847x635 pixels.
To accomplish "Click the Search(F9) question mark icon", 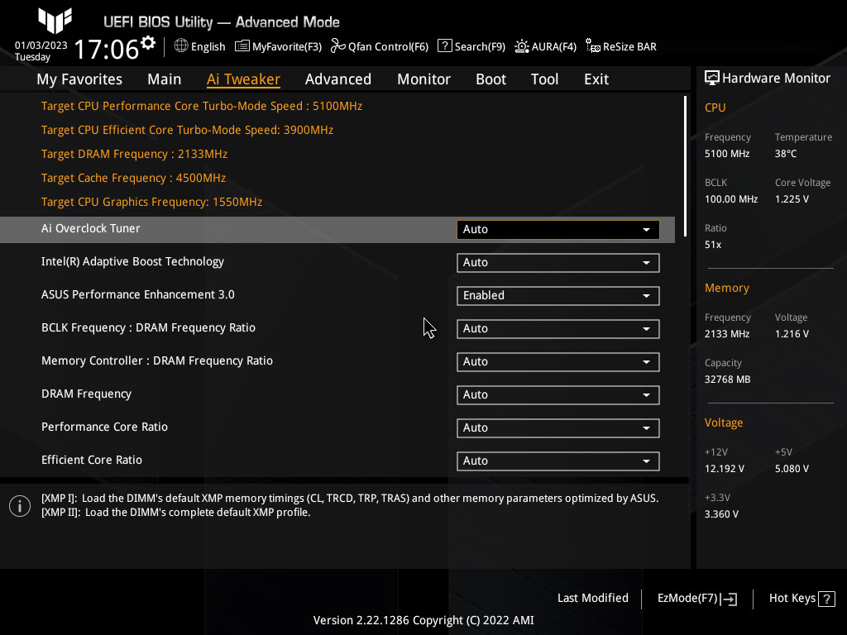I will [444, 46].
